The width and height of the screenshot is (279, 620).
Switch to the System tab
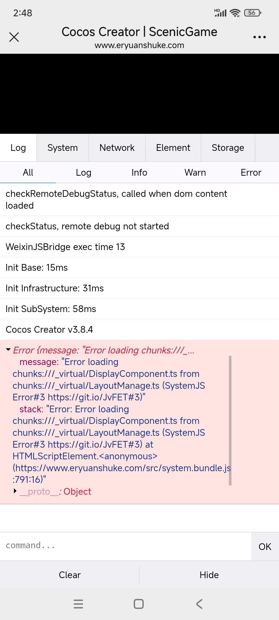63,148
